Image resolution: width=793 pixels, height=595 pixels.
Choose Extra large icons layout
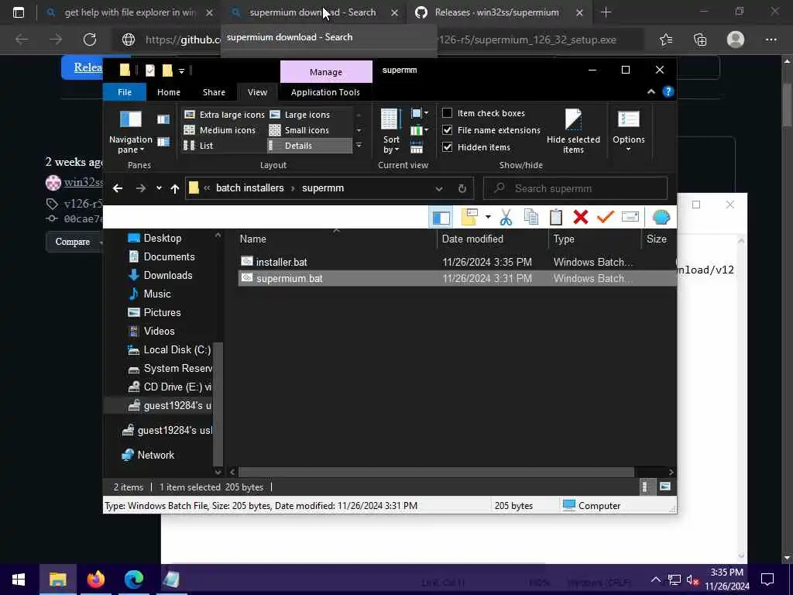pyautogui.click(x=224, y=115)
